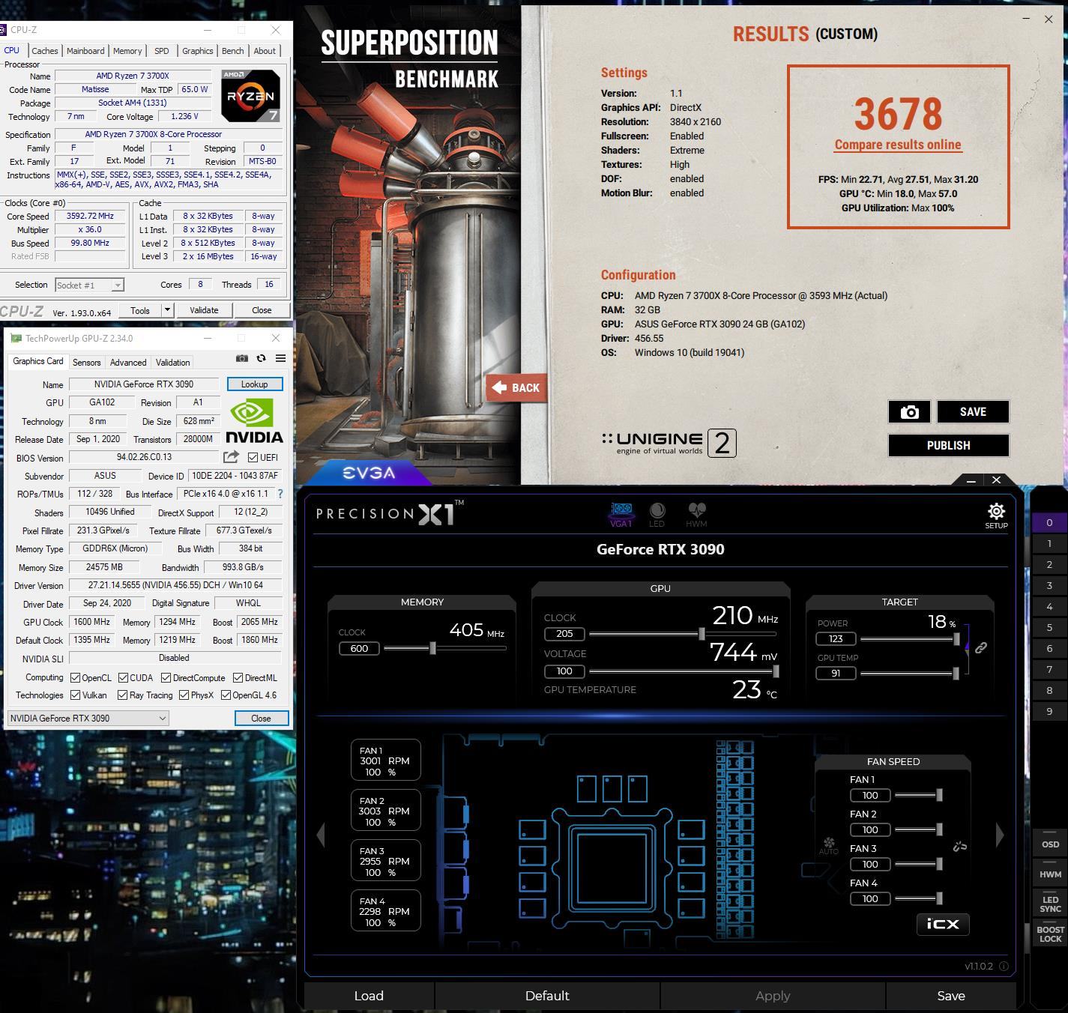The height and width of the screenshot is (1013, 1068).
Task: Click SAVE button in Superposition results
Action: (x=973, y=411)
